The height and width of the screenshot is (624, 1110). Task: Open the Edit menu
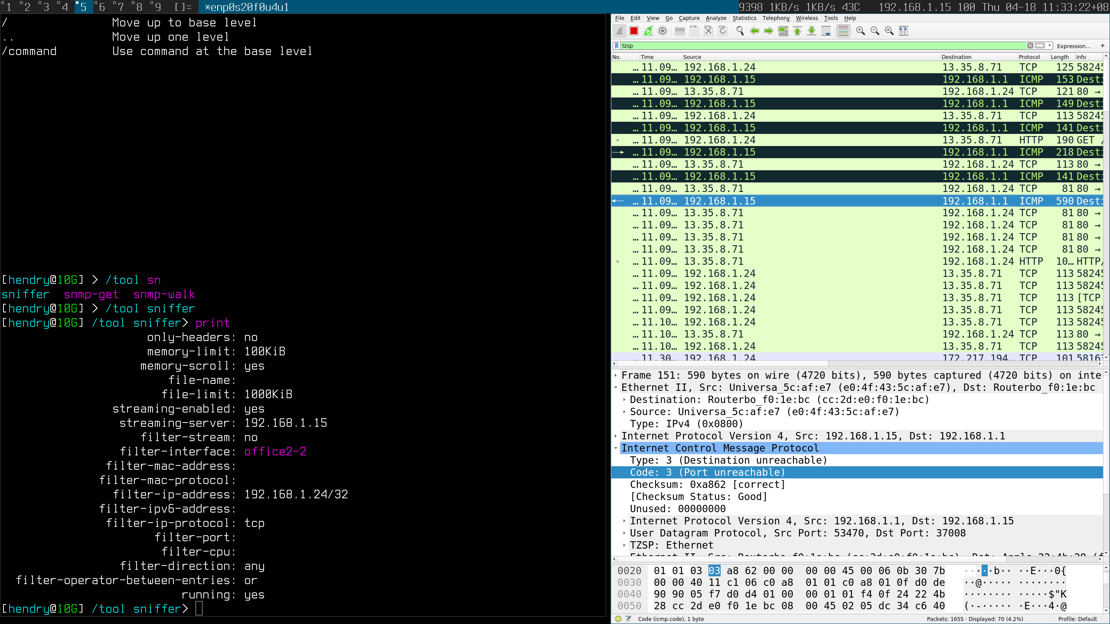635,18
